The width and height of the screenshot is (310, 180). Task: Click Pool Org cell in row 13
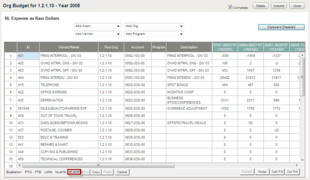click(x=111, y=144)
